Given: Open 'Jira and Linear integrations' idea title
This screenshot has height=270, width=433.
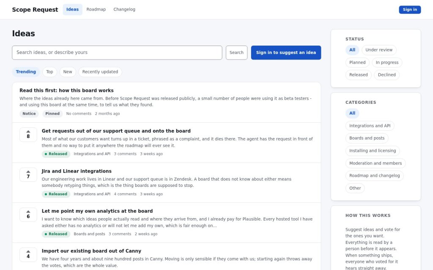Looking at the screenshot, I should [77, 171].
